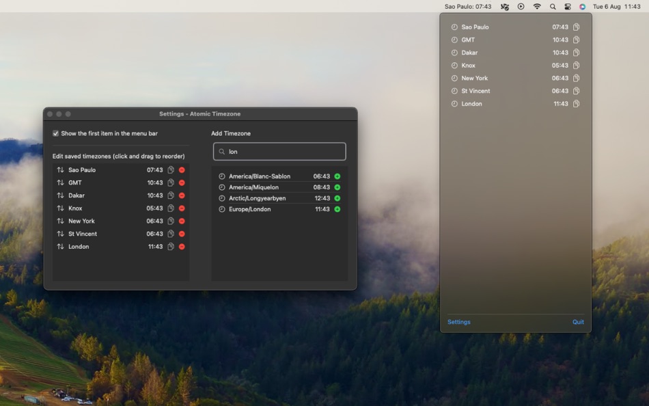Screen dimensions: 649x406
Task: Add Arctic/Longyearbyen timezone with green plus
Action: (337, 198)
